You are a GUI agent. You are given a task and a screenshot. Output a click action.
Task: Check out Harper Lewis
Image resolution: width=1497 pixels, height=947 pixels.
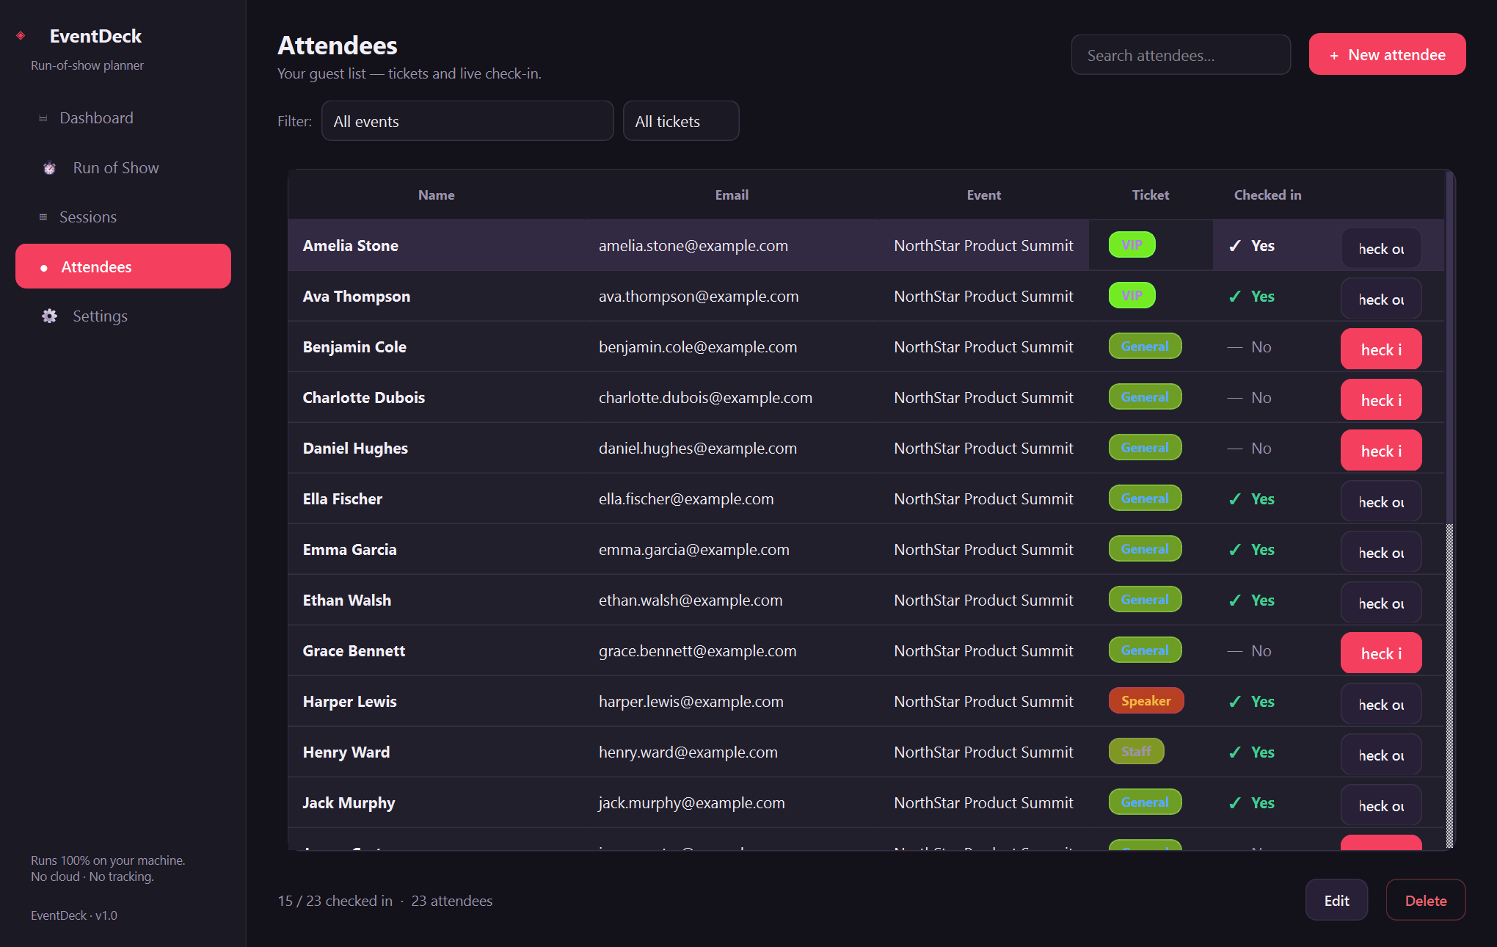[1381, 704]
